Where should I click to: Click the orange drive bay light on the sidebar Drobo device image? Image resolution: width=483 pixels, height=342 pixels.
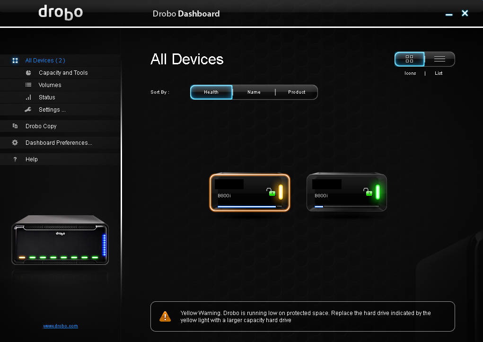click(x=22, y=257)
